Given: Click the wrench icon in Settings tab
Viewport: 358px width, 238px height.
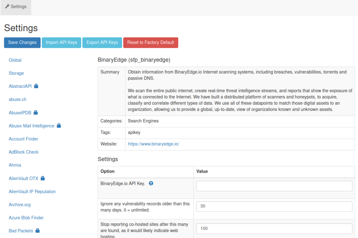Looking at the screenshot, I should [7, 6].
